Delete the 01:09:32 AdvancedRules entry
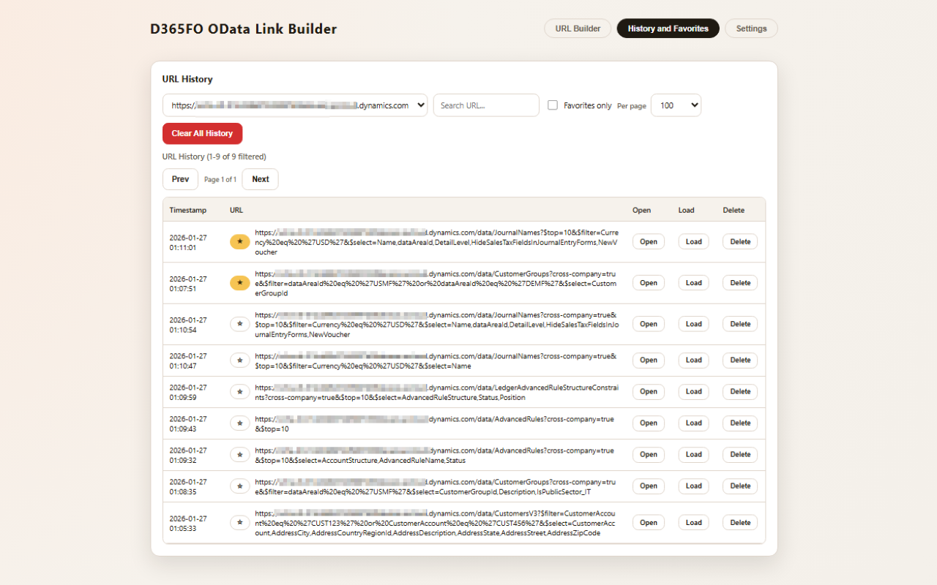937x585 pixels. 740,454
